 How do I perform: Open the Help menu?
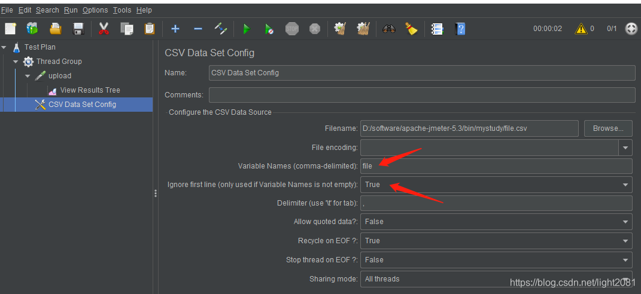point(144,10)
